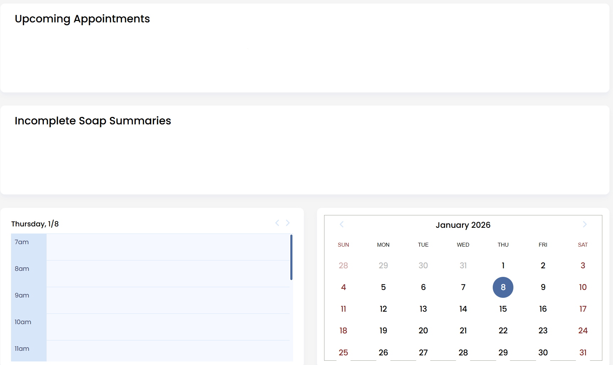Advance to February using right arrow
The image size is (613, 365).
click(x=585, y=224)
